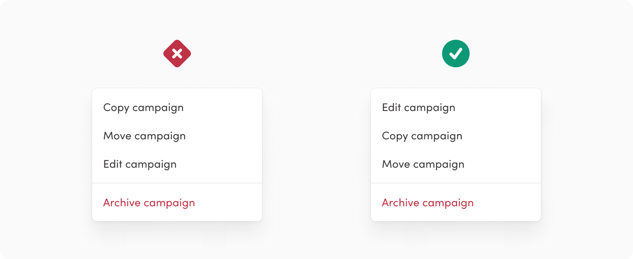
Task: Click the word "Move" in the red-X menu
Action: point(117,136)
